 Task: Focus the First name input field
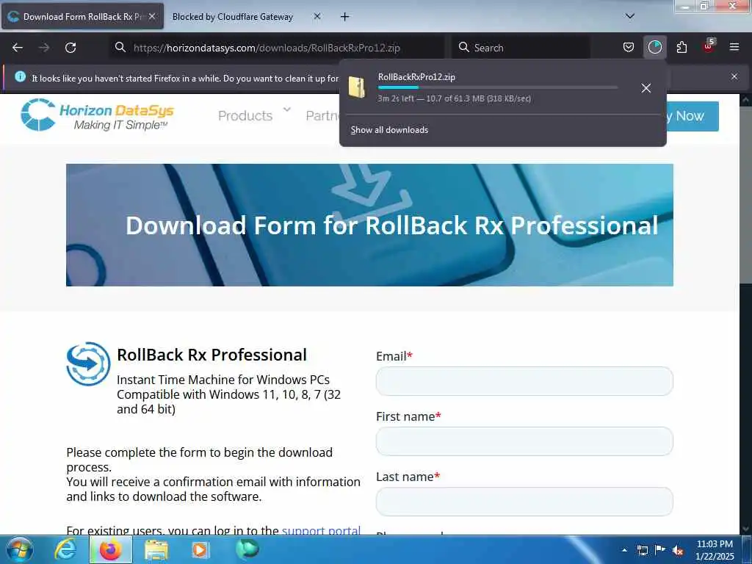point(524,441)
